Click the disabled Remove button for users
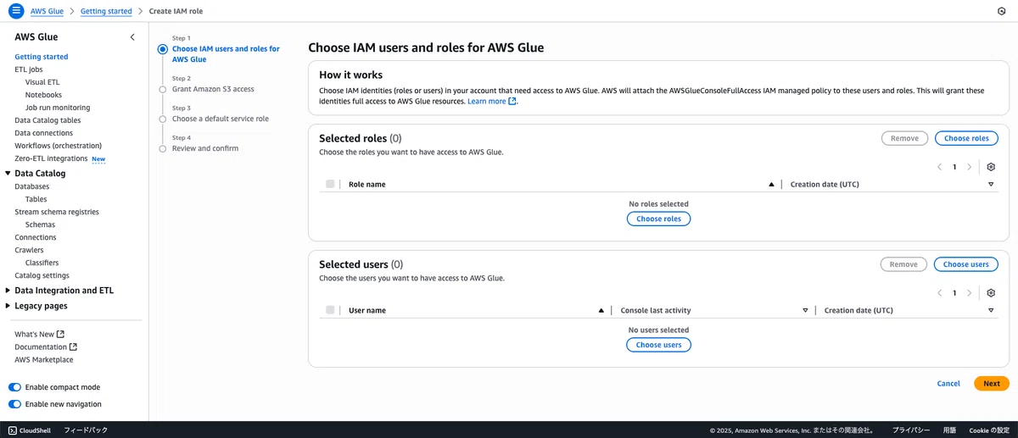The width and height of the screenshot is (1018, 438). (903, 264)
